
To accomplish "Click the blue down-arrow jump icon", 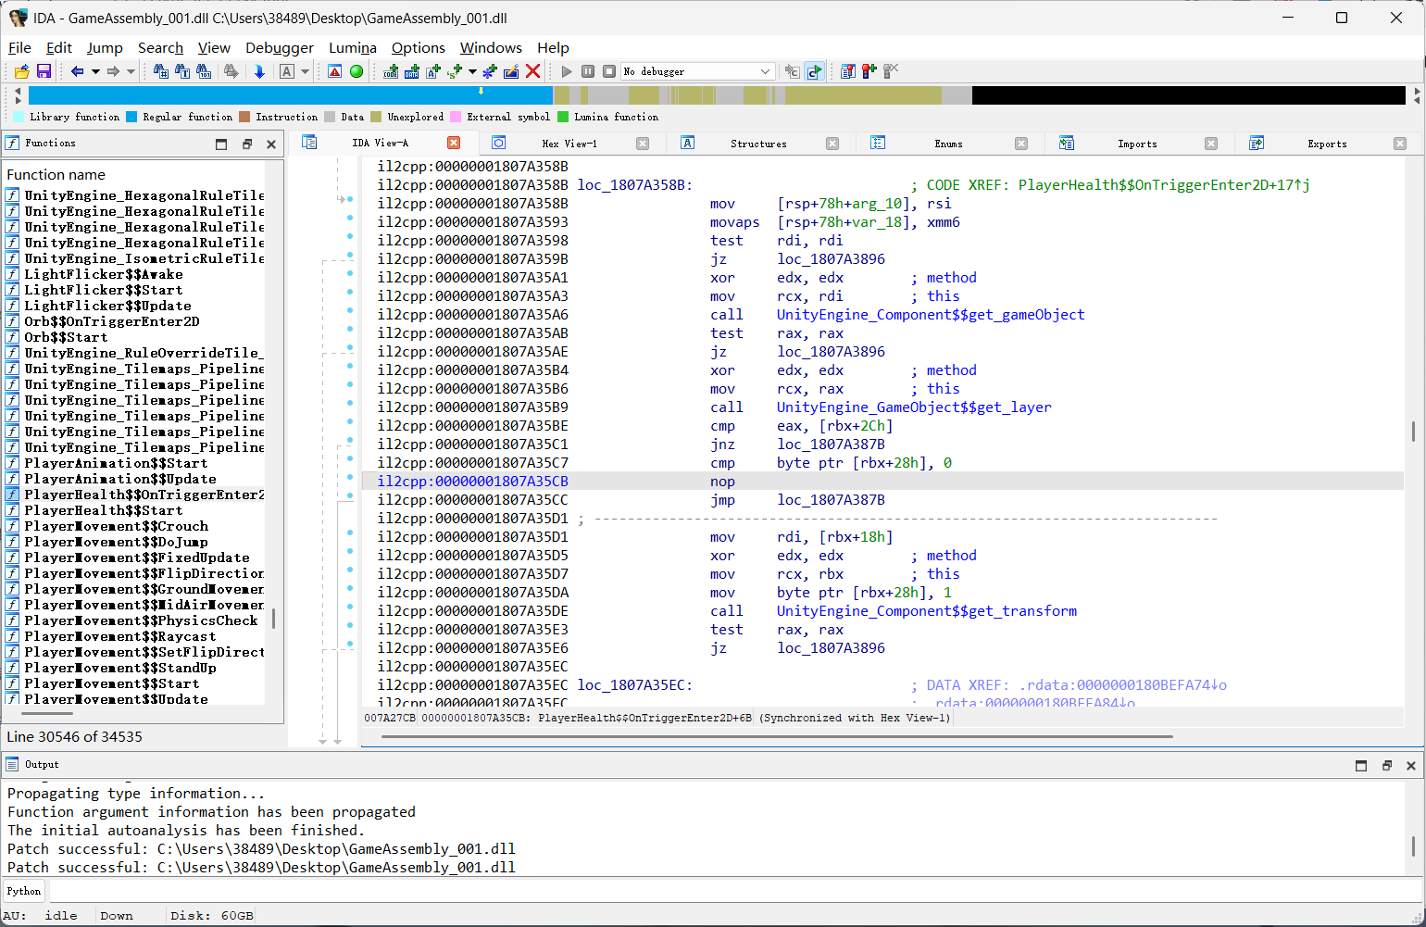I will pyautogui.click(x=259, y=71).
